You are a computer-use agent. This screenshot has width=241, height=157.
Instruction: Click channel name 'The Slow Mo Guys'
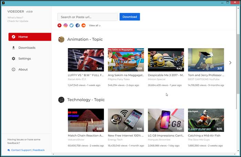[x=199, y=140]
